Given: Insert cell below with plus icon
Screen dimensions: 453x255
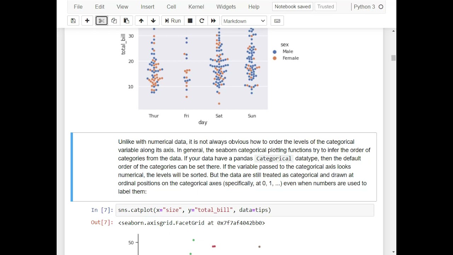Looking at the screenshot, I should 87,21.
